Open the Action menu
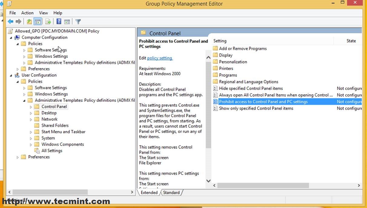The image size is (367, 208). (27, 13)
